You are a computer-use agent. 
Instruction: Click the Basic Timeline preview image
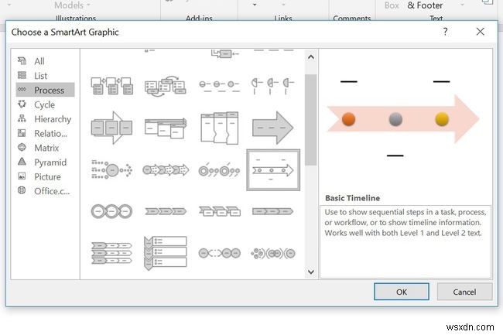pos(403,118)
